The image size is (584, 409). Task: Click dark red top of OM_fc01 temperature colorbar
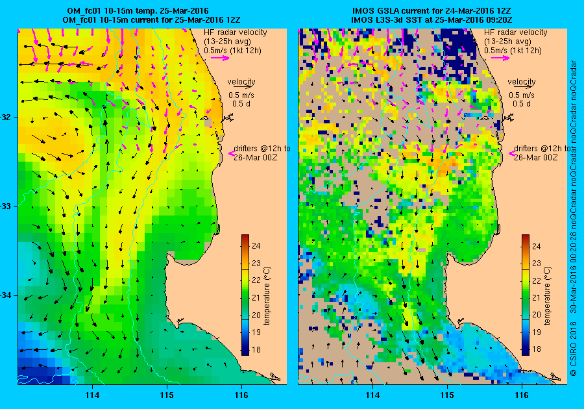coord(245,237)
